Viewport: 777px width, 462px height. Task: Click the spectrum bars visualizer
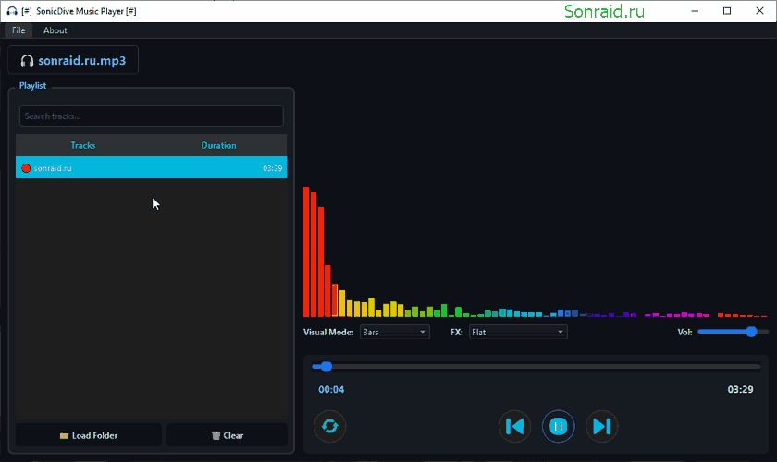[536, 251]
